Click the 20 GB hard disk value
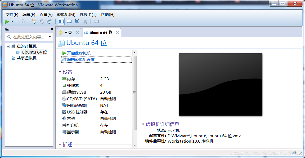Screen dimensions: 305x158 click(x=106, y=92)
